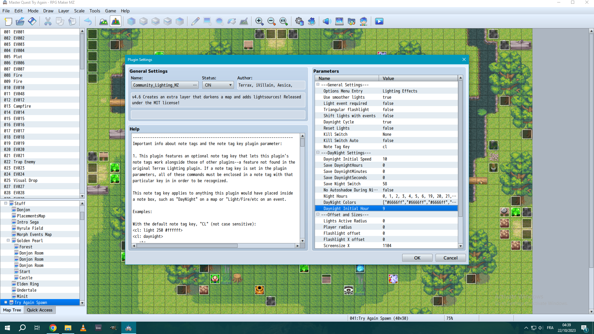Screen dimensions: 594x334
Task: Select the Castle map in tree
Action: 26,278
